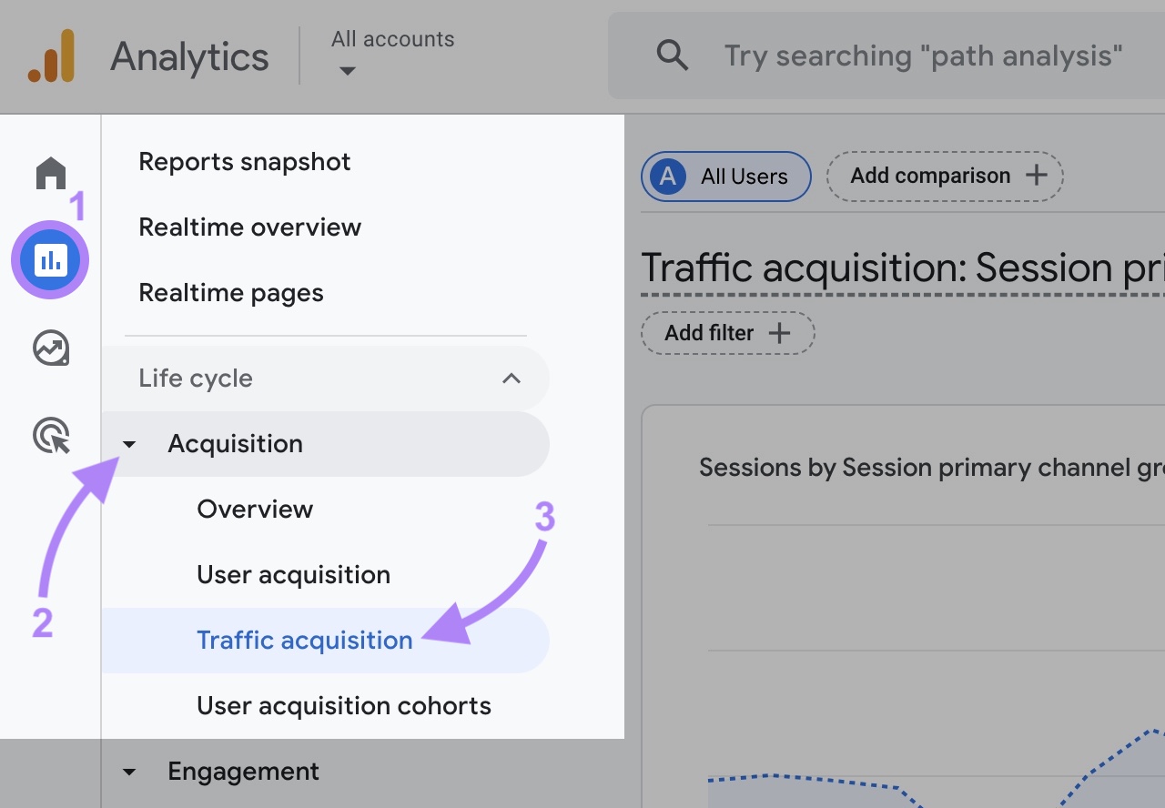Open the Explore section icon
This screenshot has height=808, width=1165.
pyautogui.click(x=50, y=348)
